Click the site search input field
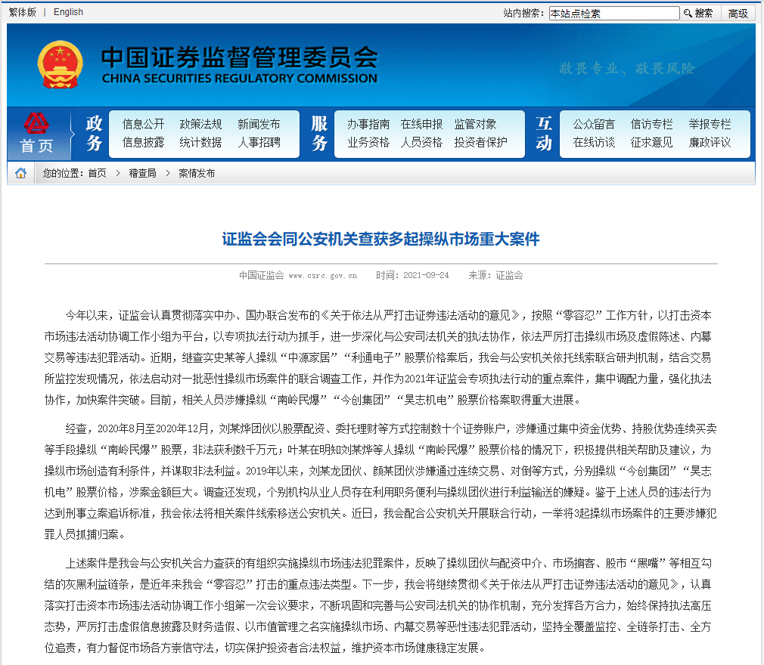Screen dimensions: 764x665 pos(613,13)
